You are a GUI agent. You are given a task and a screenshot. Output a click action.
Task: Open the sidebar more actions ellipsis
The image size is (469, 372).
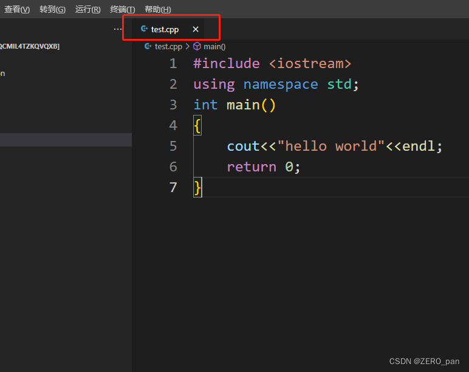pos(117,29)
